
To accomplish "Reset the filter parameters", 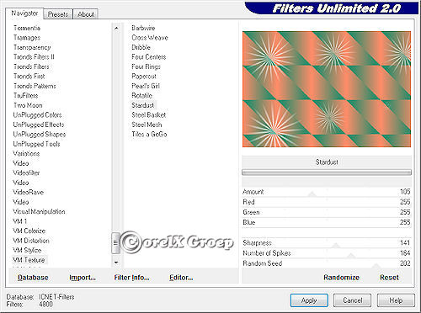I will [389, 278].
